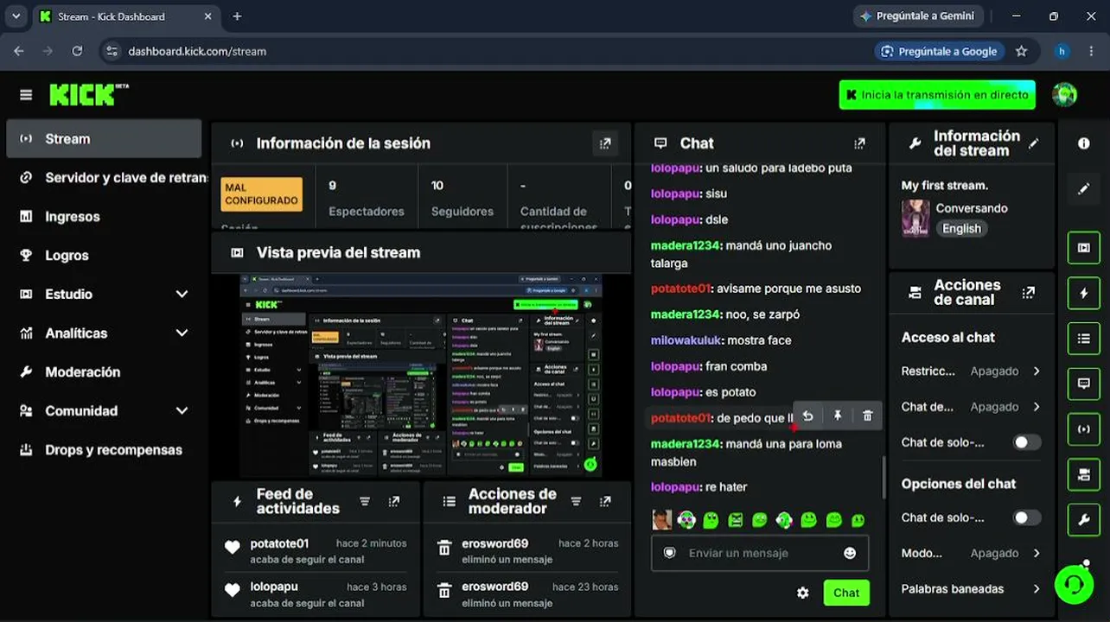The height and width of the screenshot is (622, 1110).
Task: Click the pencil beside Información del stream
Action: point(1033,143)
